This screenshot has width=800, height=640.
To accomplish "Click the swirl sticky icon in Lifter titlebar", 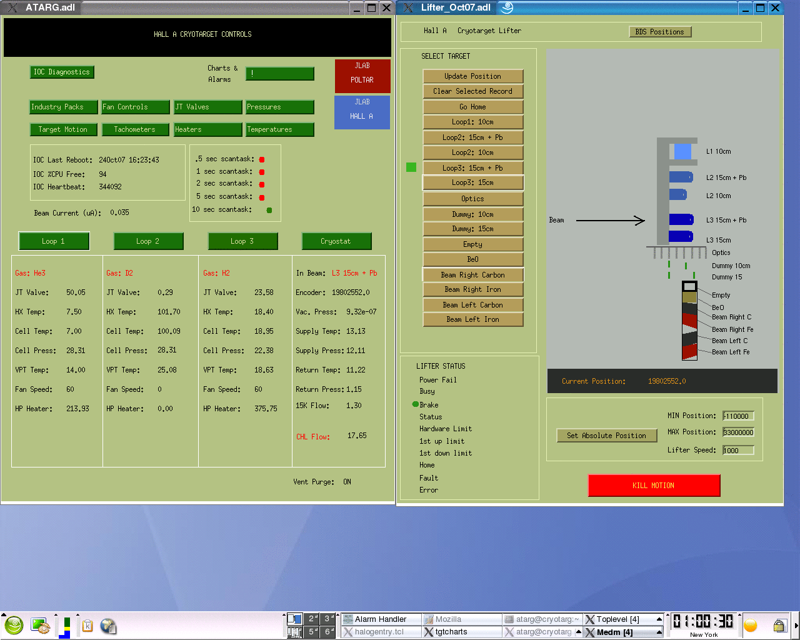I will coord(507,7).
